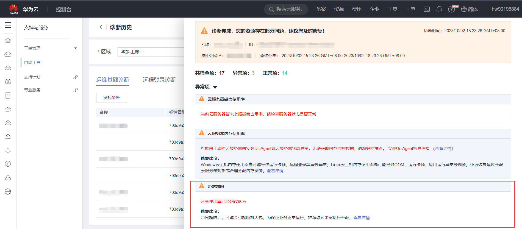Open the third cloud disk icon in sidebar
The width and height of the screenshot is (522, 229).
coord(8,68)
